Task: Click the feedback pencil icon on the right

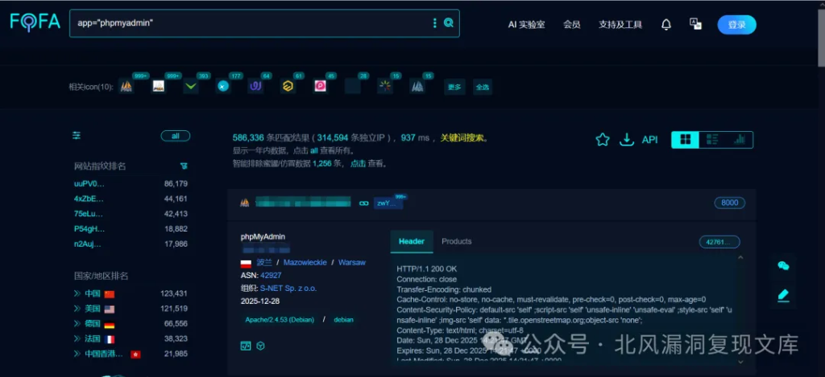Action: point(782,295)
